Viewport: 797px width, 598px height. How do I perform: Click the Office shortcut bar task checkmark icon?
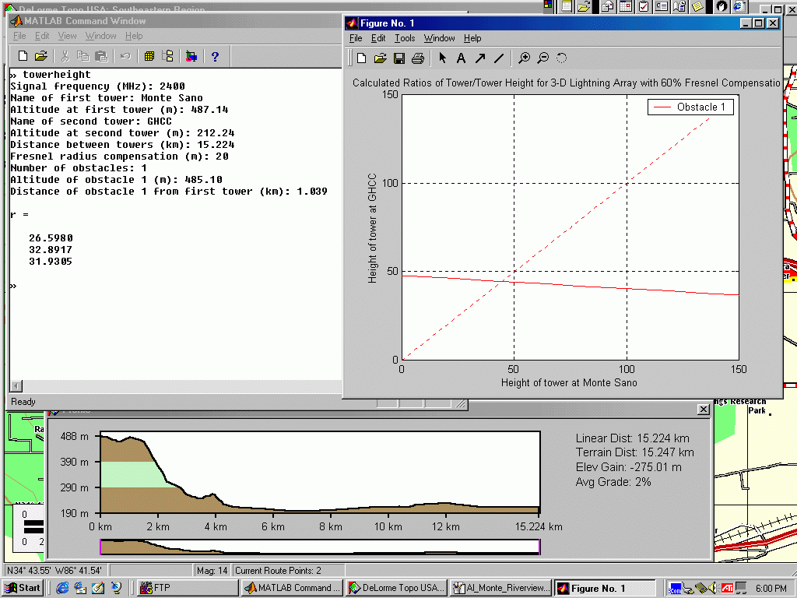click(x=644, y=6)
